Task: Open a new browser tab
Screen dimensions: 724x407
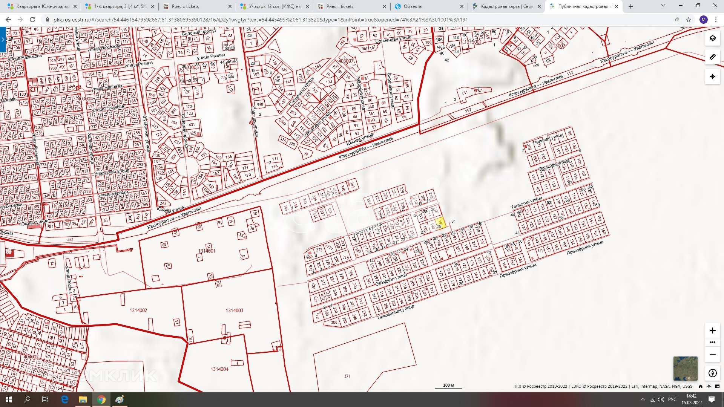Action: [x=631, y=6]
